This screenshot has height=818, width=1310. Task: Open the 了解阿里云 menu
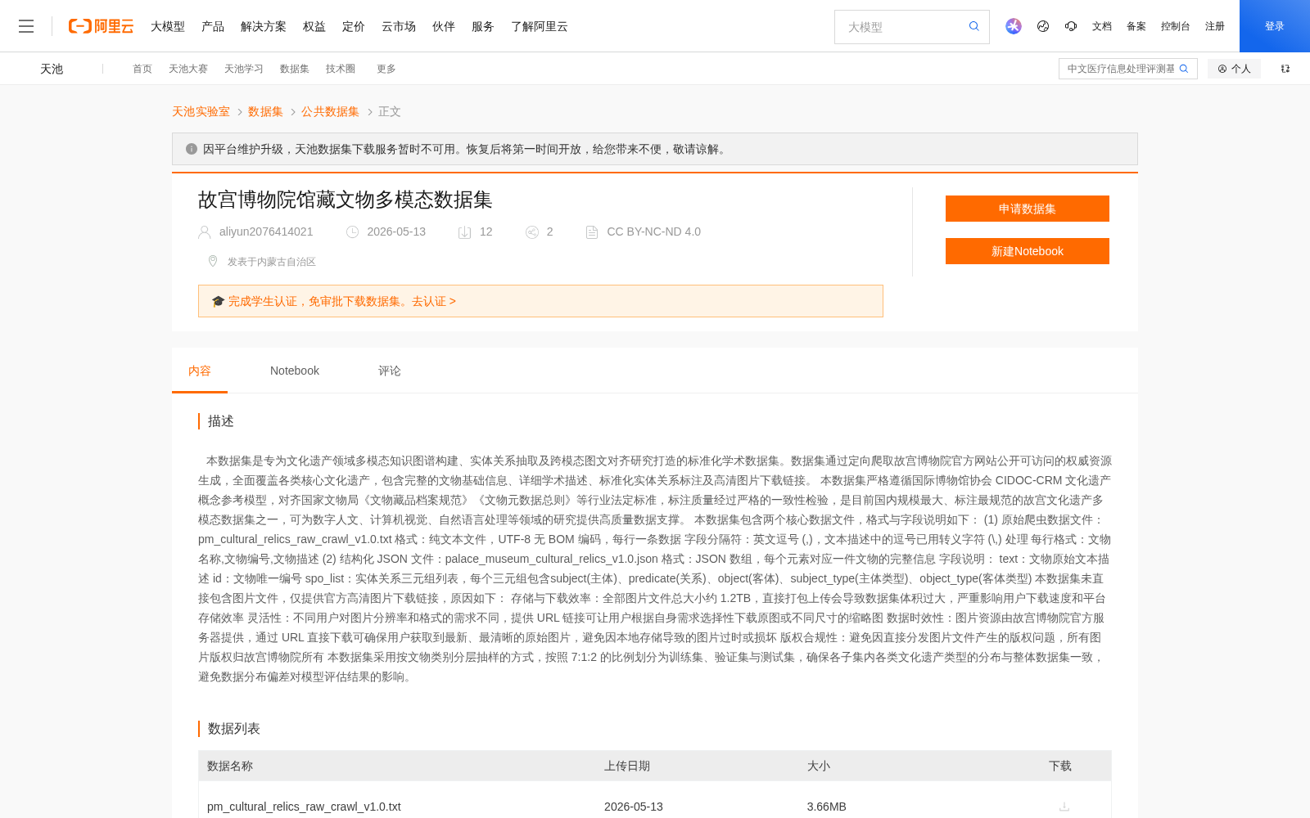point(540,26)
